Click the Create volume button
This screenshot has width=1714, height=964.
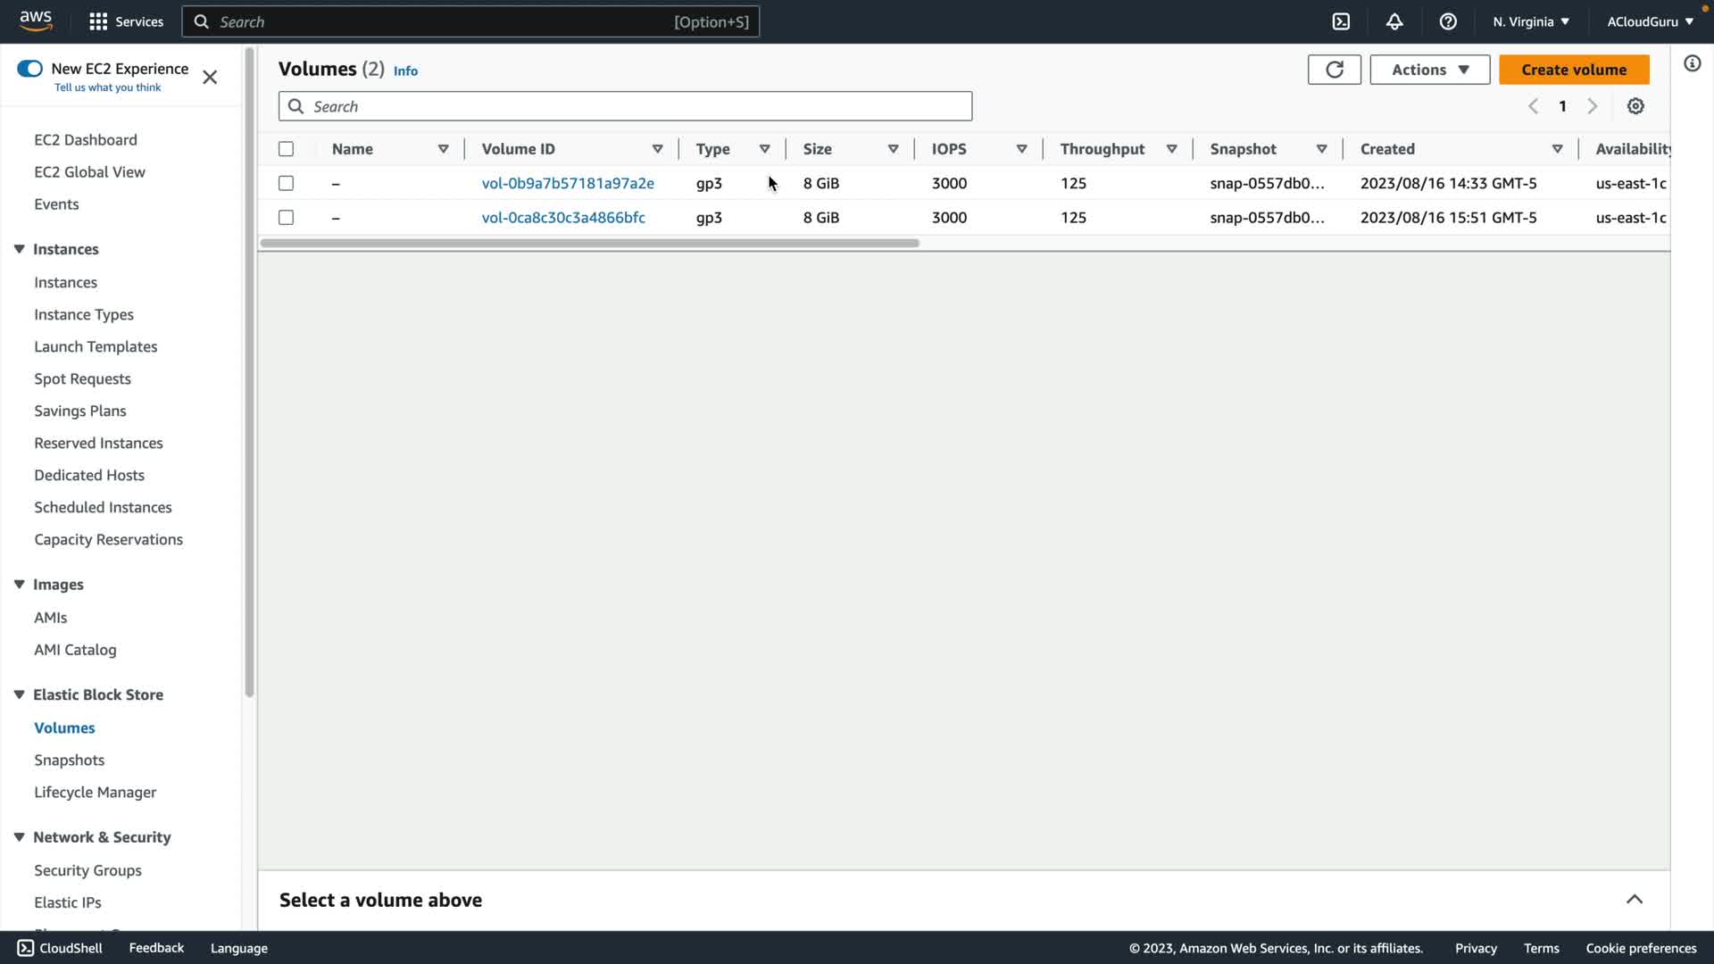click(1573, 70)
